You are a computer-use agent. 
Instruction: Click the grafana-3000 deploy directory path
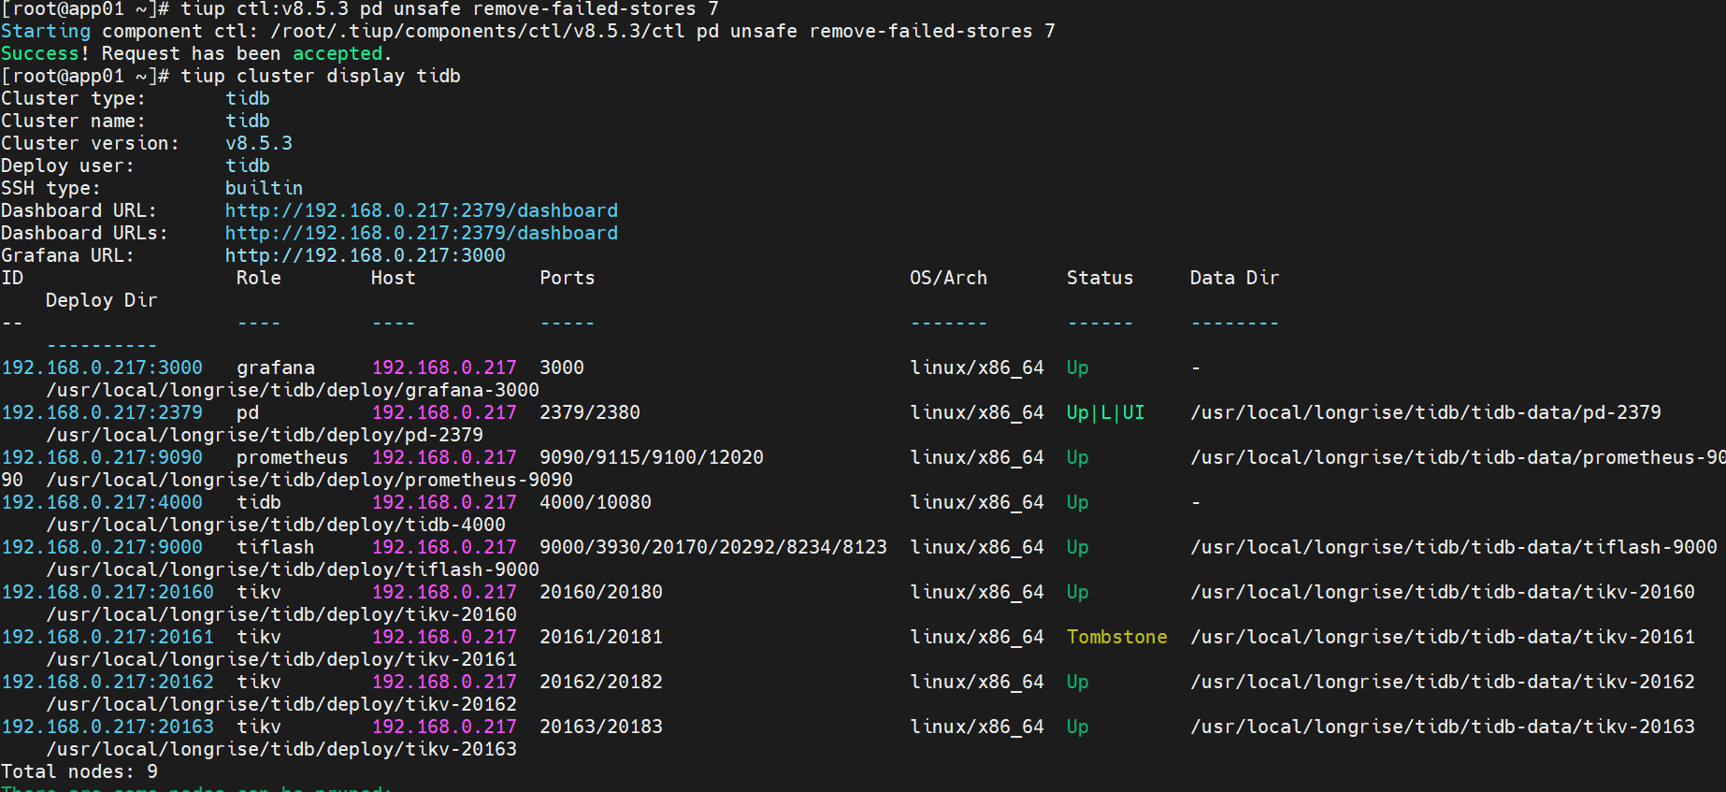tap(293, 390)
